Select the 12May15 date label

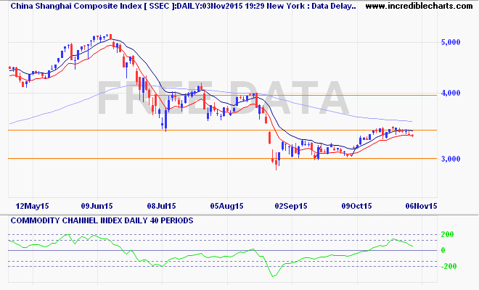coord(32,206)
